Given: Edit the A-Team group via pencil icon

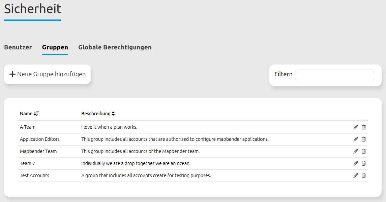Looking at the screenshot, I should click(x=356, y=127).
